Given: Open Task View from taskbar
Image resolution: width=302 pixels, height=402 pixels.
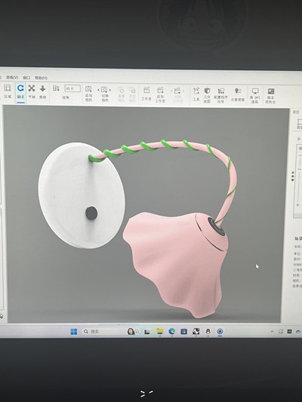Looking at the screenshot, I should tap(147, 332).
